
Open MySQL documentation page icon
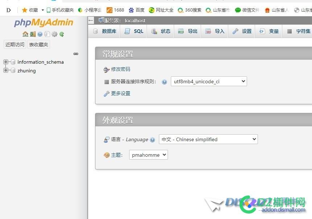tap(47, 34)
